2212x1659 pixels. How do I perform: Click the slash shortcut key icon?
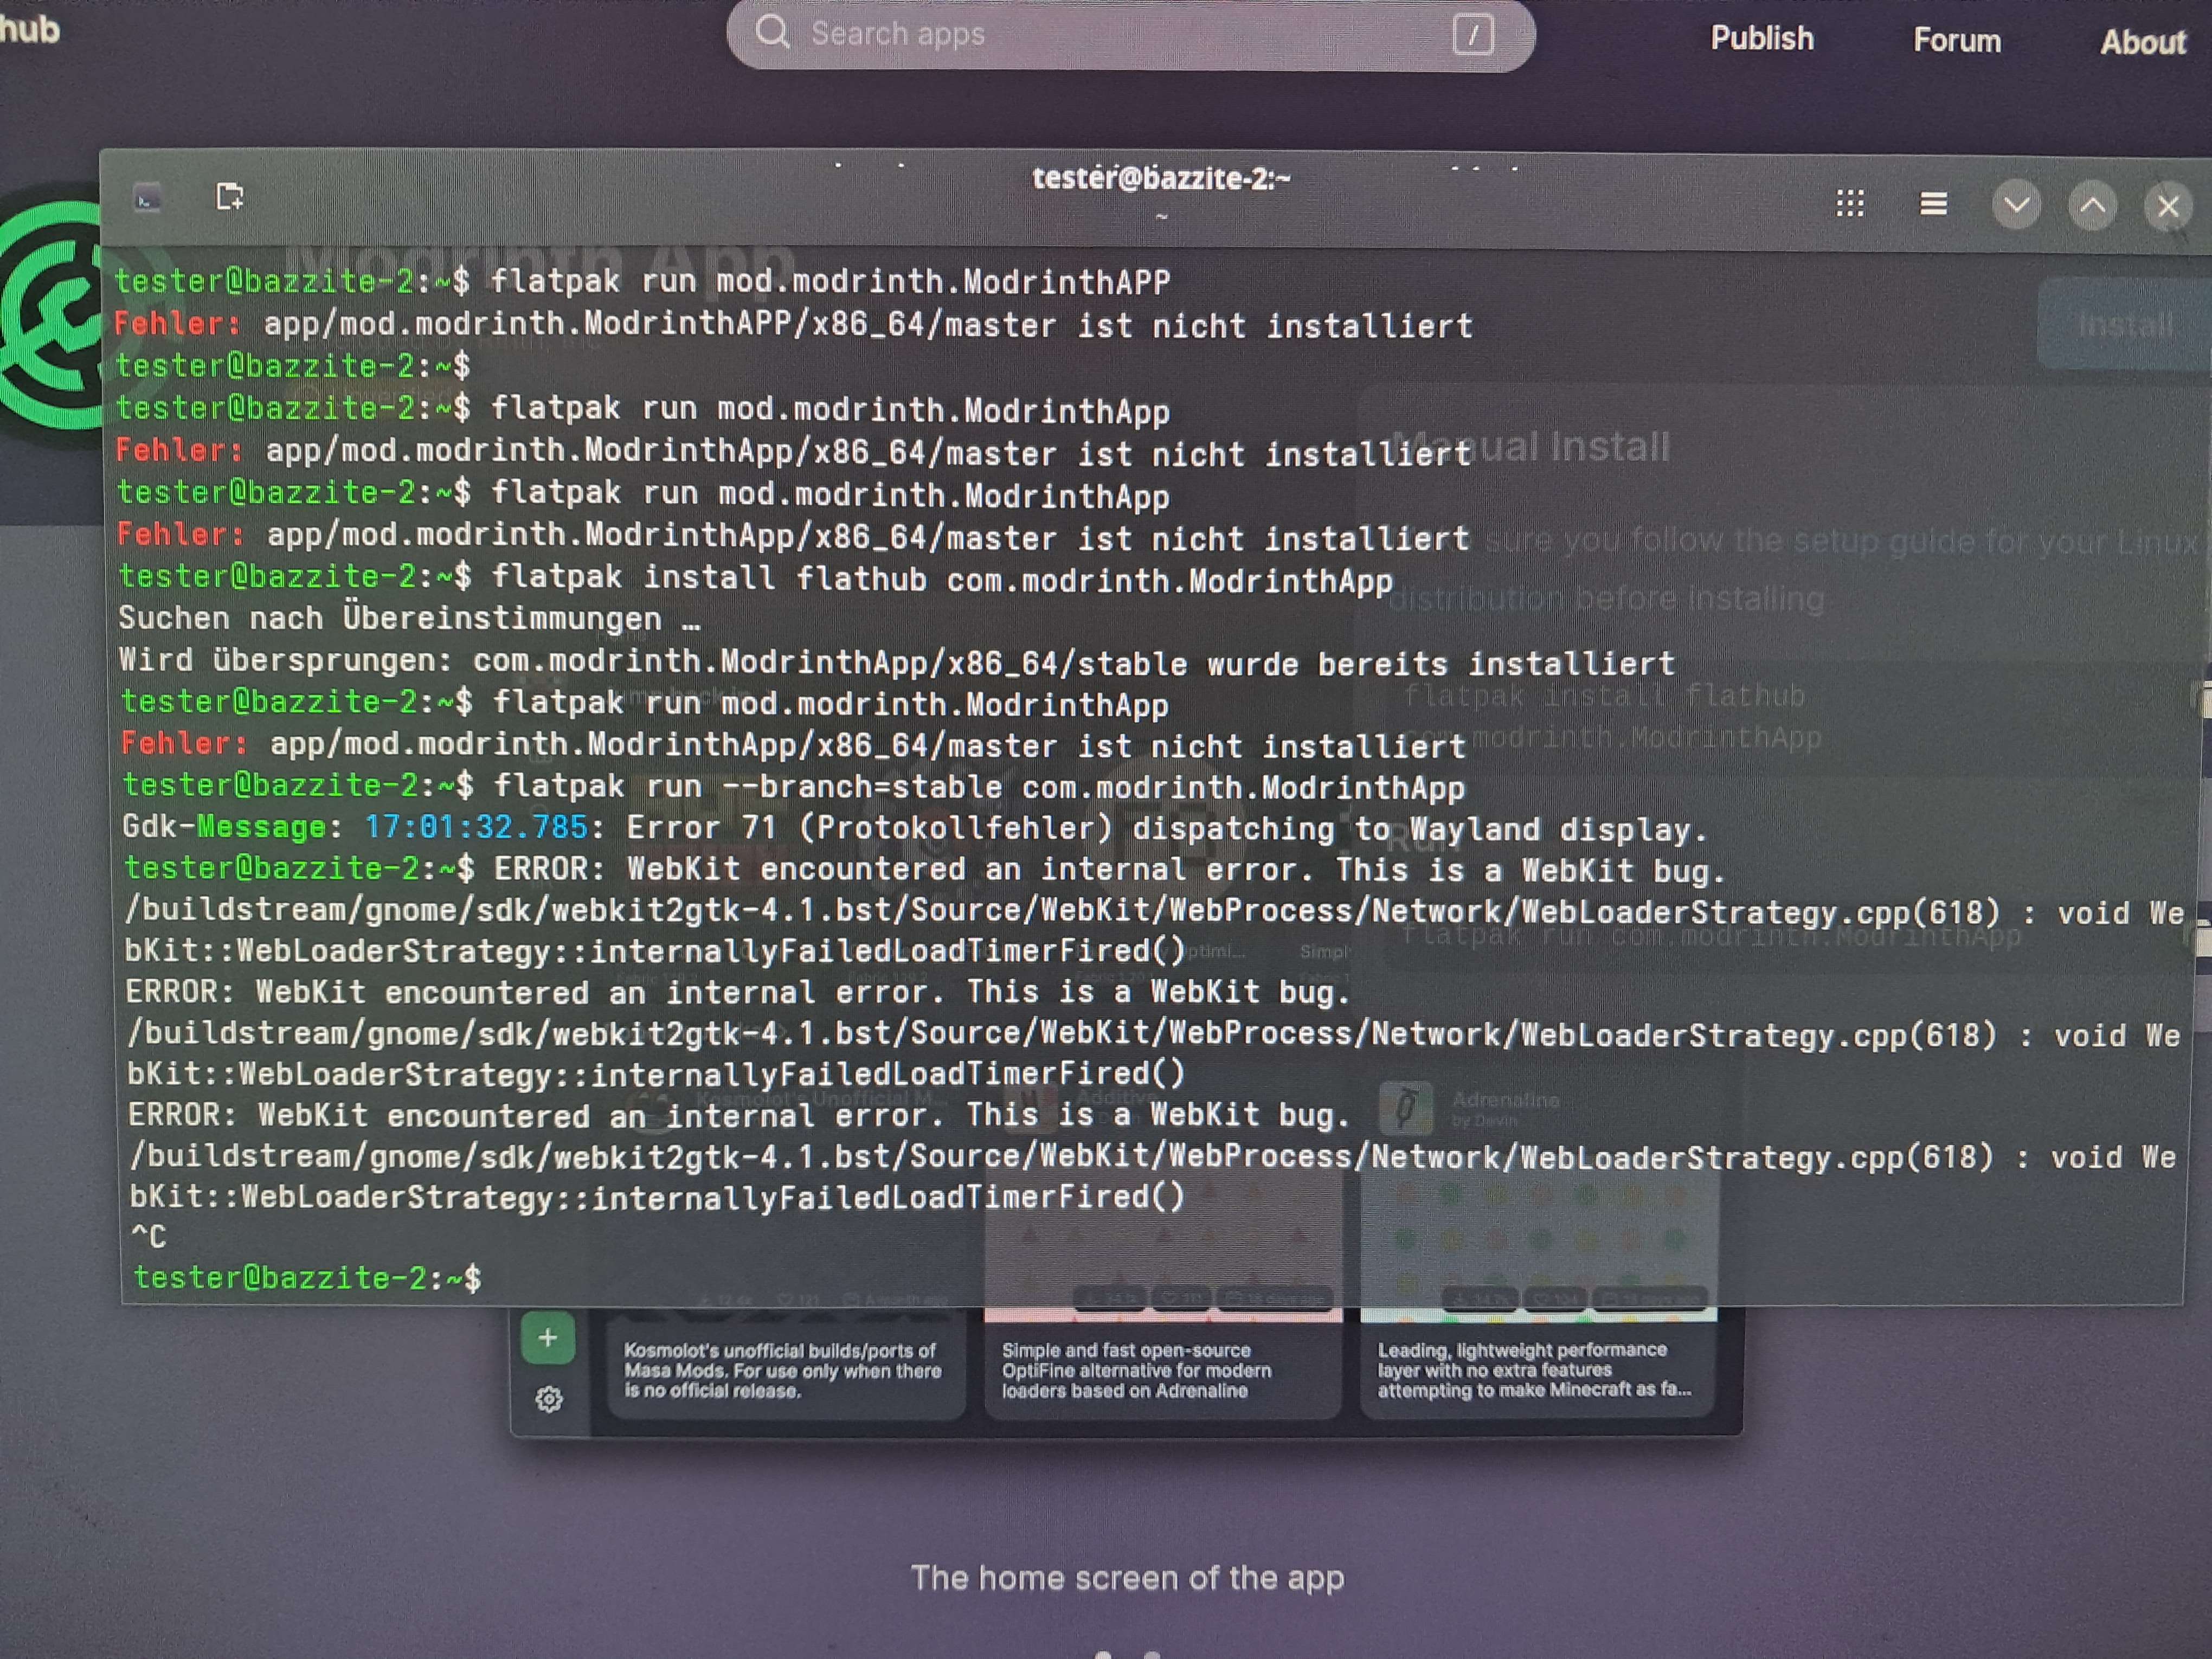coord(1472,36)
